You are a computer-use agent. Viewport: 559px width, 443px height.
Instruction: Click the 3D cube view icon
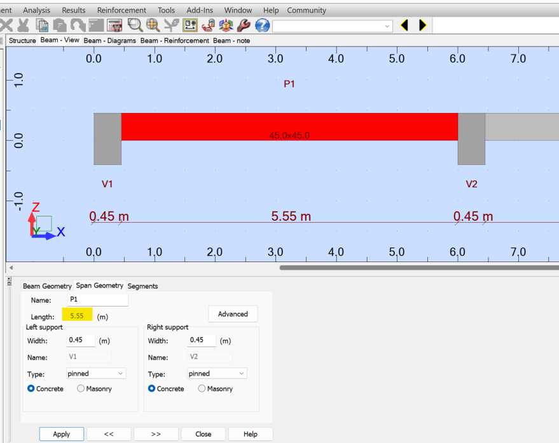pos(226,25)
